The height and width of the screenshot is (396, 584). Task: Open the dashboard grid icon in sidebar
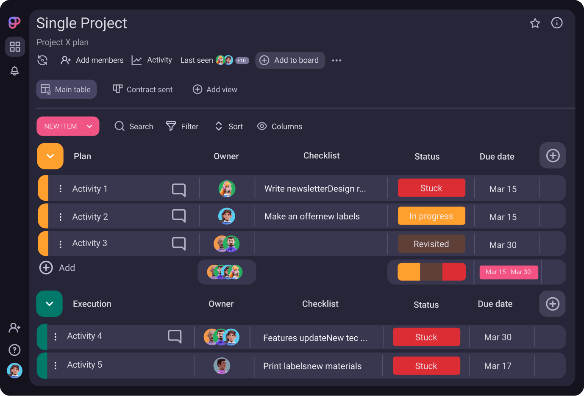pyautogui.click(x=15, y=47)
